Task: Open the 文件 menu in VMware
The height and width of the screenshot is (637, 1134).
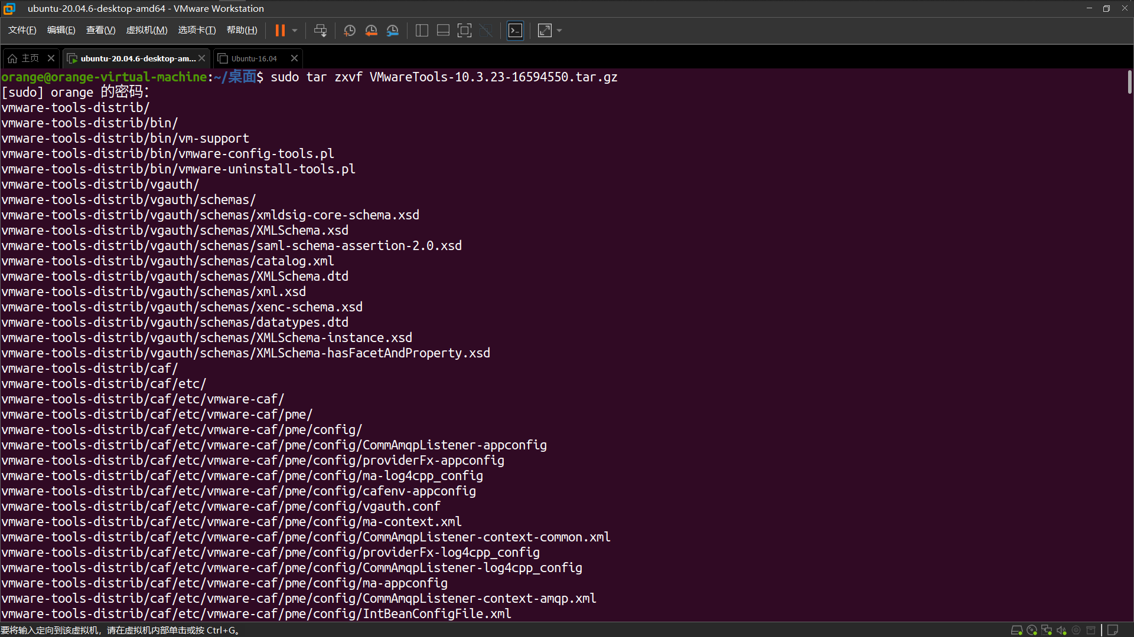Action: coord(22,30)
